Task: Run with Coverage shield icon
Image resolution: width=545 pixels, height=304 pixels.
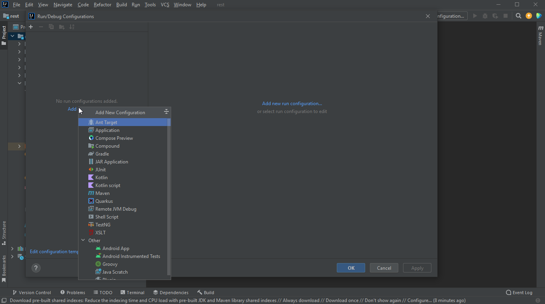Action: pyautogui.click(x=495, y=16)
